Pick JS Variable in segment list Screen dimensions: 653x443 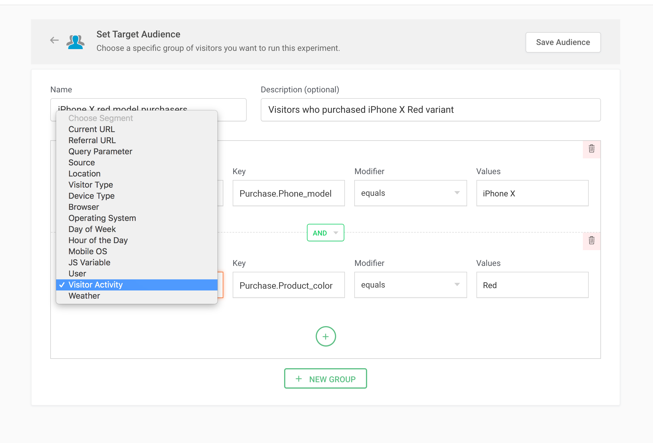point(89,262)
